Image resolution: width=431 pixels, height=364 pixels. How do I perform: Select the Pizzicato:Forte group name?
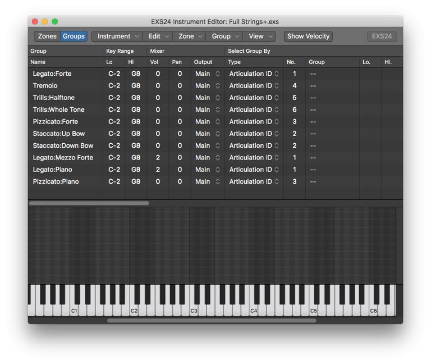pos(55,121)
